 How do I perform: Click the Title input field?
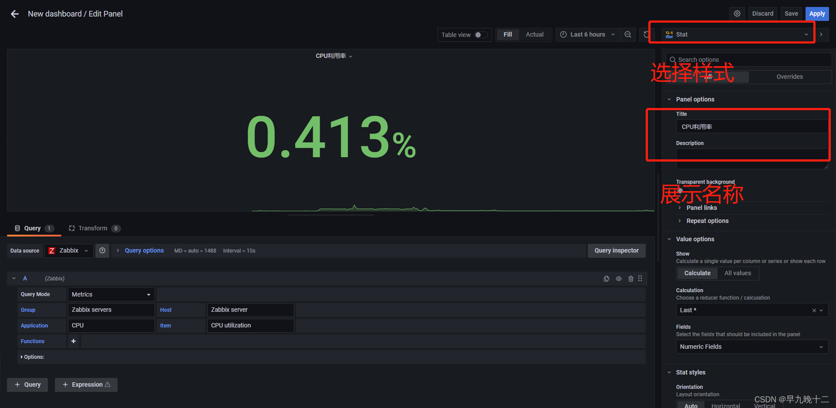[x=752, y=127]
